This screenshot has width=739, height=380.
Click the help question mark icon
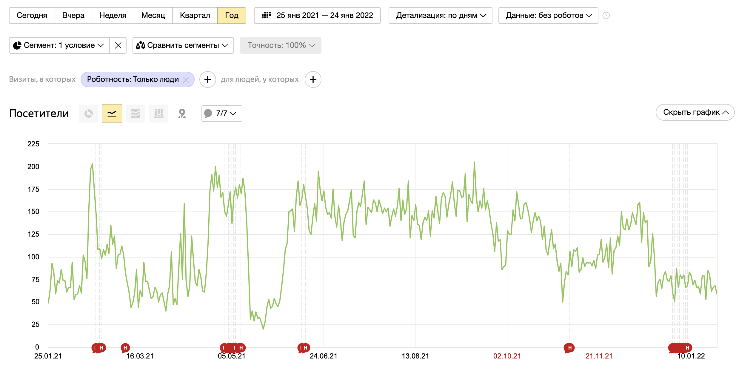point(606,16)
